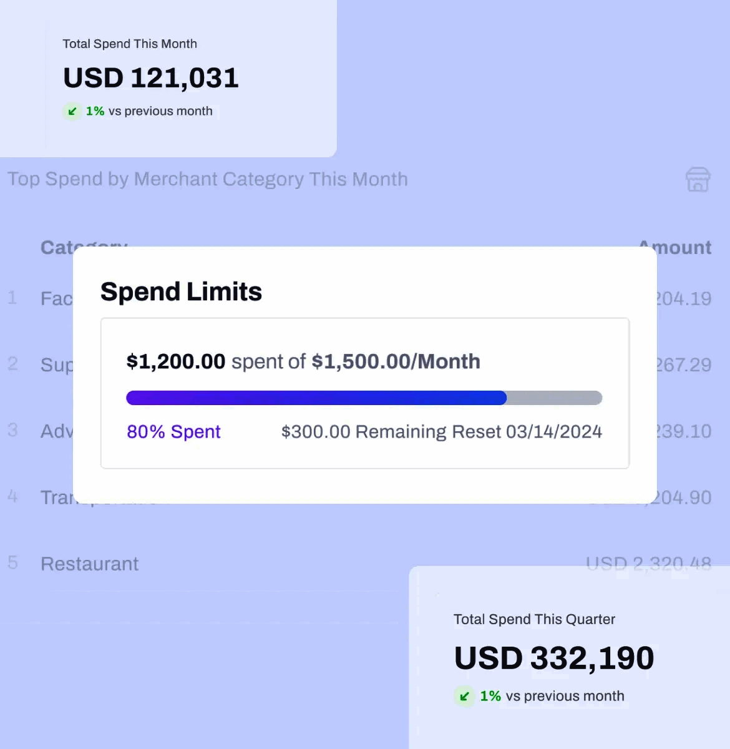The width and height of the screenshot is (730, 749).
Task: Click the Amount column header
Action: pyautogui.click(x=683, y=248)
